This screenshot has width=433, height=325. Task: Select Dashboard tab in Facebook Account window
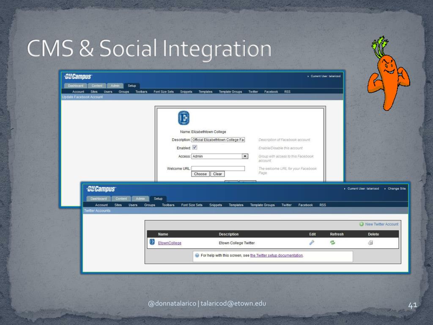[76, 85]
